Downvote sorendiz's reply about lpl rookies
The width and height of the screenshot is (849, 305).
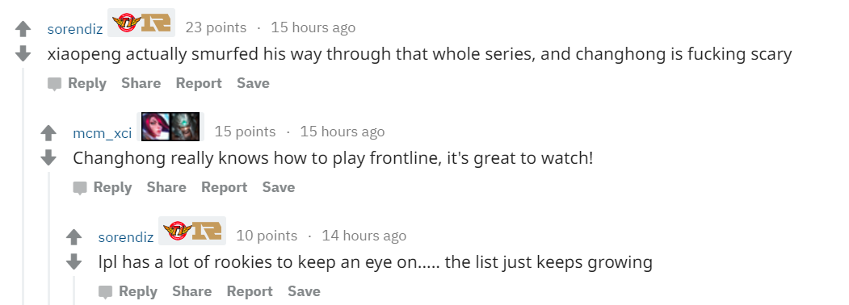click(74, 261)
